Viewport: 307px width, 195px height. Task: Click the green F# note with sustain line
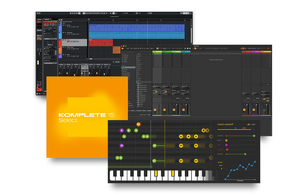[x=155, y=145]
